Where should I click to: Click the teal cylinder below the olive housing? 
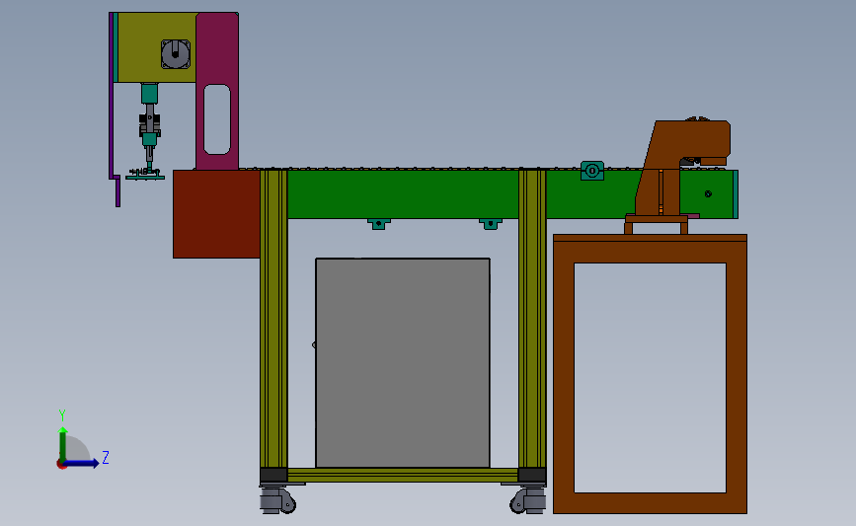click(150, 94)
